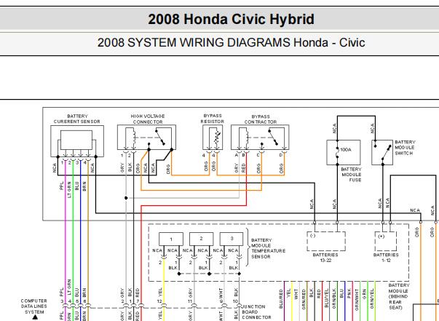Select the Bypass Contractor component

tap(261, 138)
